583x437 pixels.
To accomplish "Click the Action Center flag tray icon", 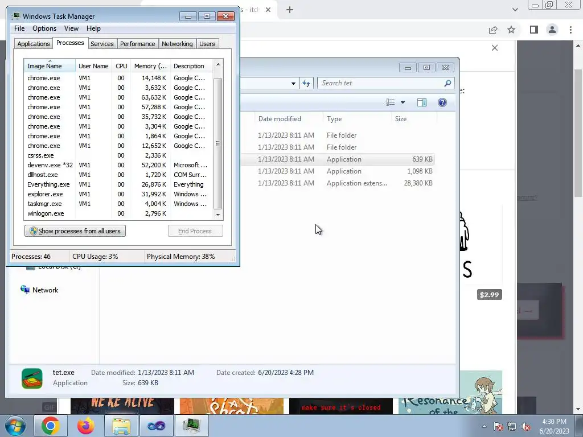I will click(x=498, y=426).
